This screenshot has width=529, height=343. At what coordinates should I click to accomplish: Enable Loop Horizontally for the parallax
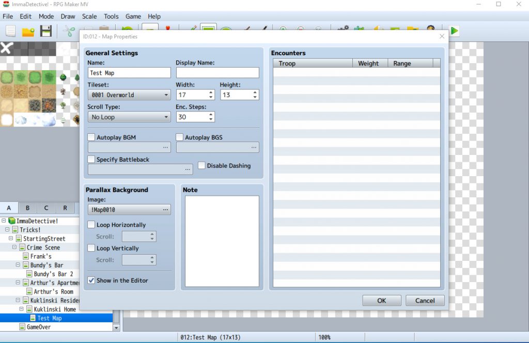(x=91, y=225)
